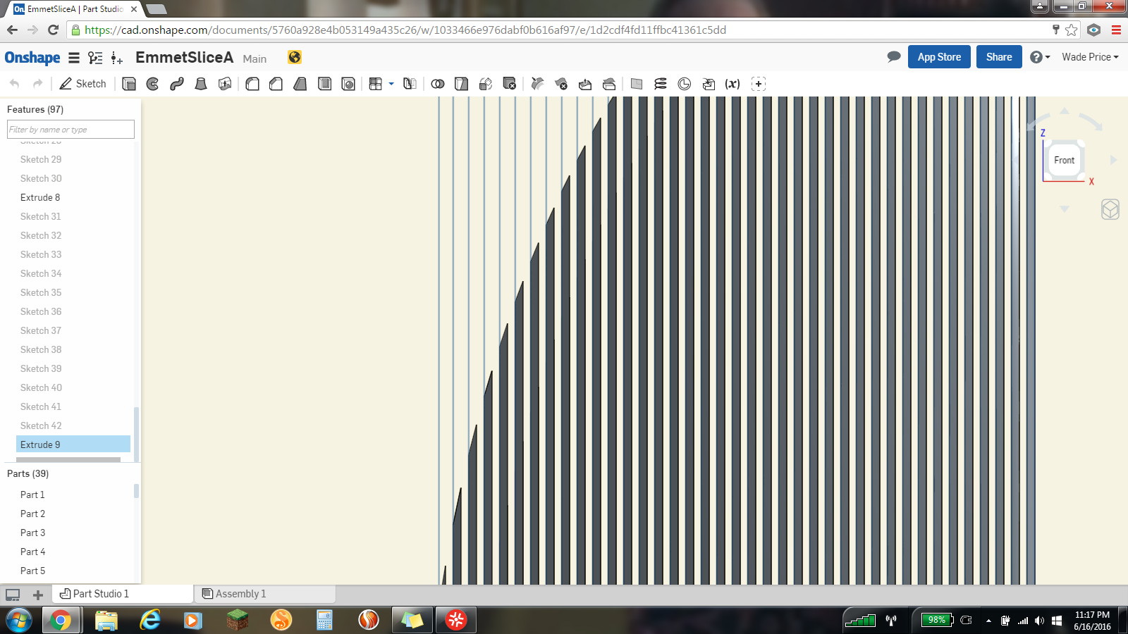Select Part 1 in parts list

32,495
